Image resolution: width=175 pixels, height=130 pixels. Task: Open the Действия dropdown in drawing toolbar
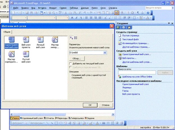[x=18, y=123]
